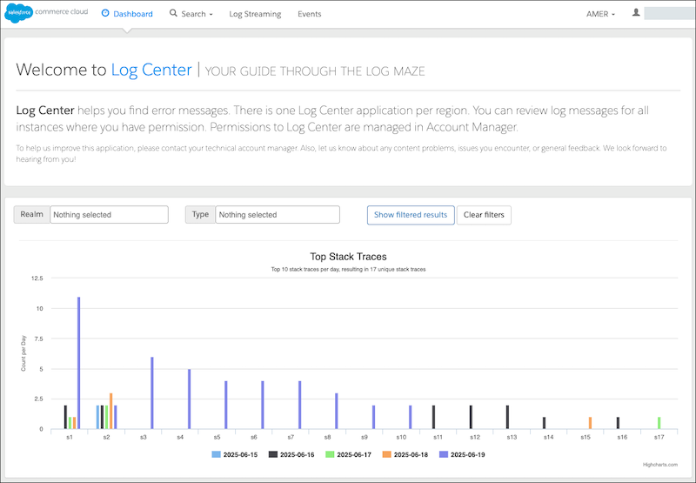Open the Dashboard tab
The height and width of the screenshot is (483, 696).
127,14
